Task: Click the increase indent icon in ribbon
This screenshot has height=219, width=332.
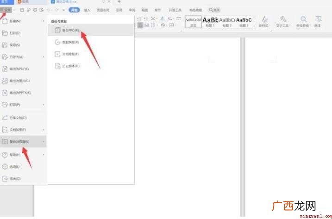Action: (145, 19)
